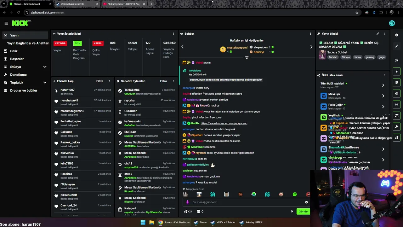
Task: Click the info icon in right sidebar
Action: 397,35
